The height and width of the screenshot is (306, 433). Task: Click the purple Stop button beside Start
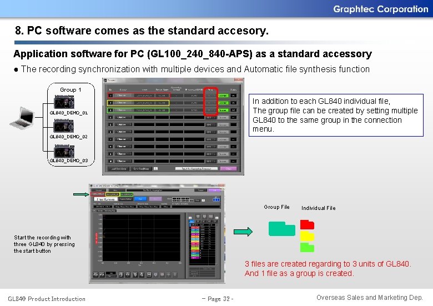pos(155,199)
